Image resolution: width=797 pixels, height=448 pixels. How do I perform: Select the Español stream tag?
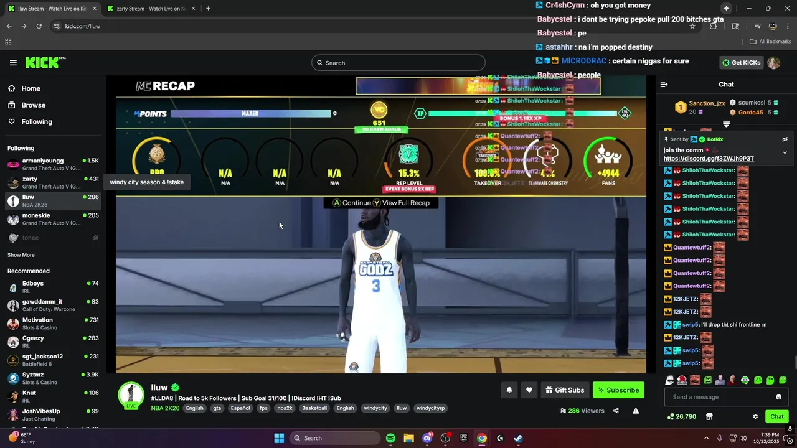click(240, 408)
